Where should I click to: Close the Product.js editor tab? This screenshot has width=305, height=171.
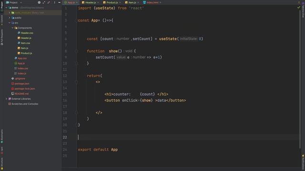point(120,2)
